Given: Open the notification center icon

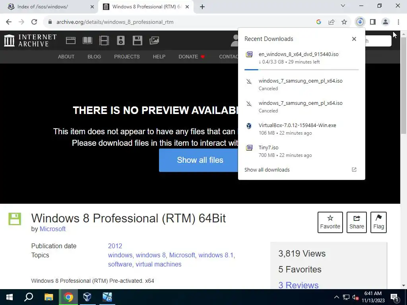Looking at the screenshot, I should [x=394, y=297].
